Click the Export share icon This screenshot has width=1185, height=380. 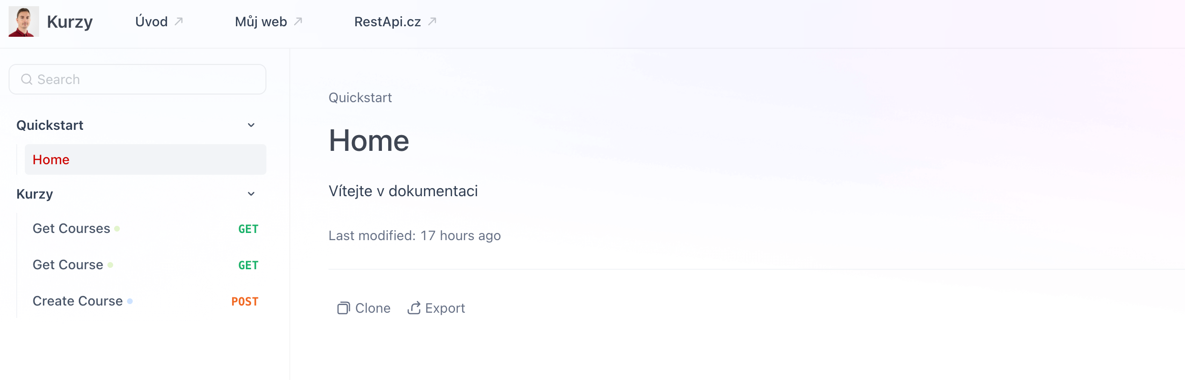(x=414, y=308)
